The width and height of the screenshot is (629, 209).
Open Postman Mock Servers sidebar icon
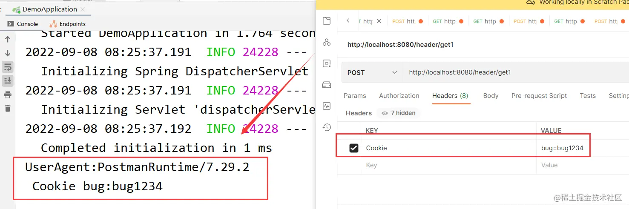pyautogui.click(x=327, y=84)
